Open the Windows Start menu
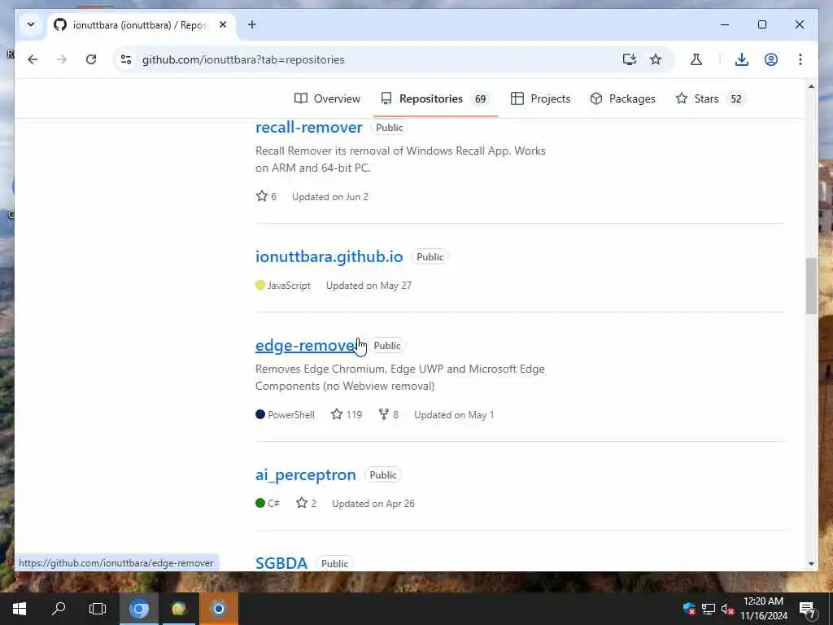Viewport: 833px width, 625px height. click(20, 609)
